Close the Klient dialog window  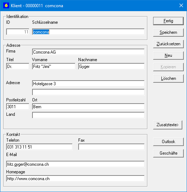(181, 5)
